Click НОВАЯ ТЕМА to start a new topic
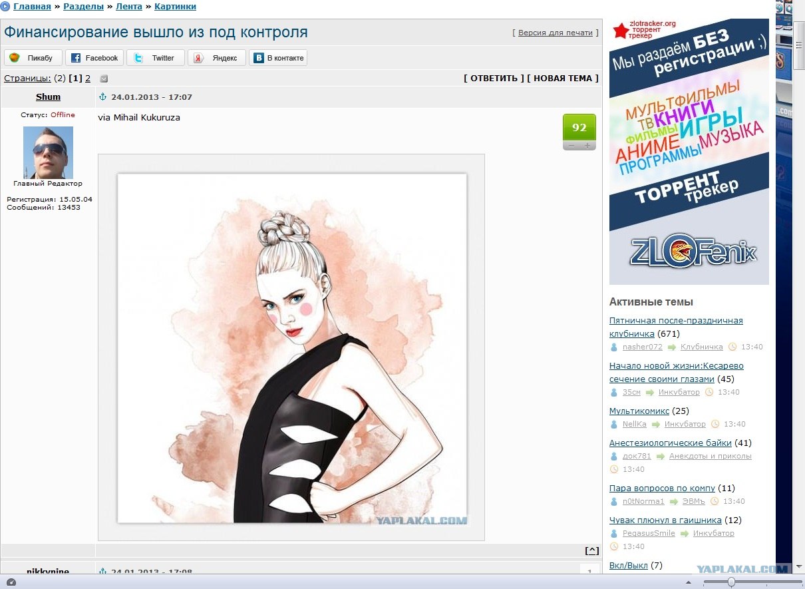This screenshot has height=589, width=805. [563, 78]
